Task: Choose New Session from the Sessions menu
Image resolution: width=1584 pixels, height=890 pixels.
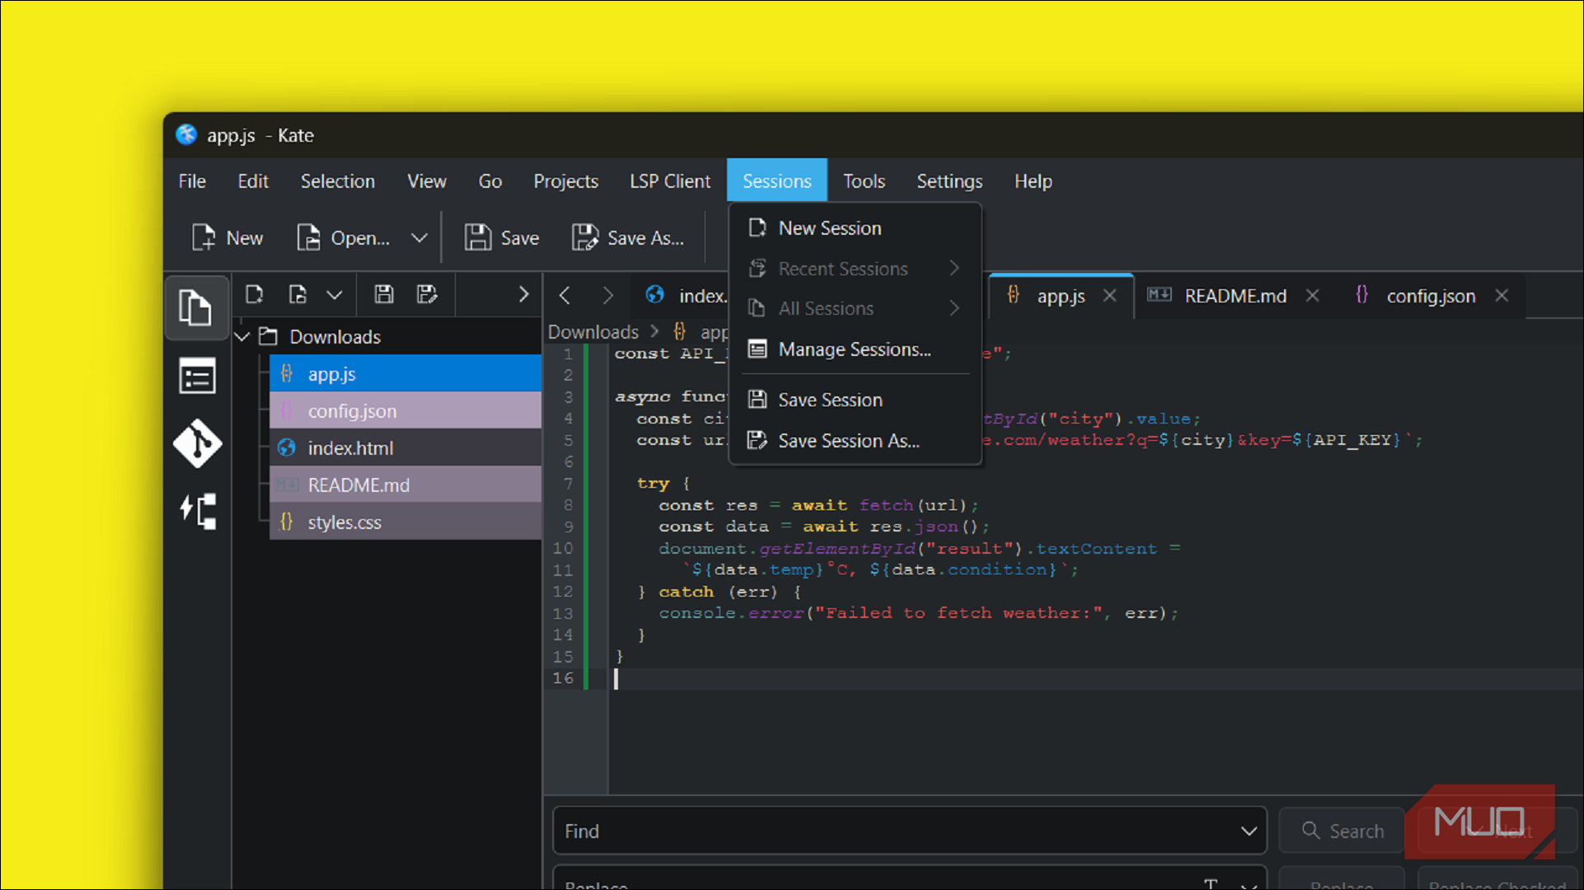Action: click(855, 228)
